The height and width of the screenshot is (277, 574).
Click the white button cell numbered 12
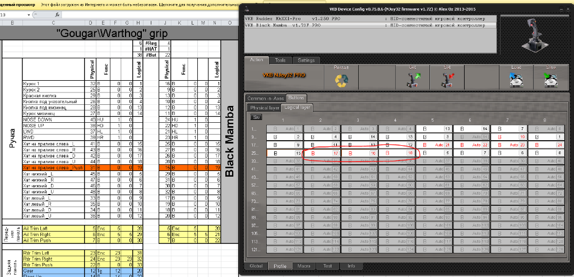pyautogui.click(x=397, y=145)
